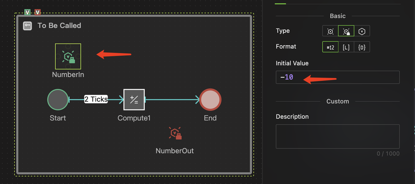
Task: Click the 2 Ticks edge label
Action: (96, 99)
